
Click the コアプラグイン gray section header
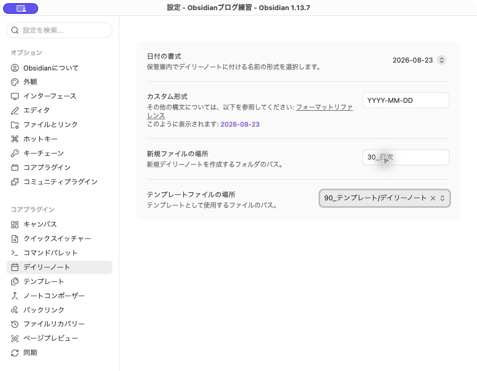point(32,209)
